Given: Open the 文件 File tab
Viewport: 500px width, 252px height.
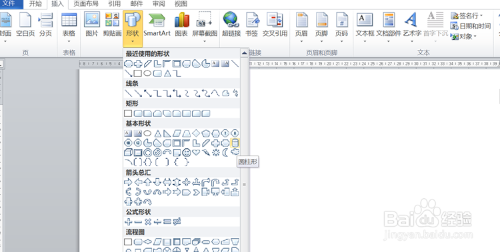Looking at the screenshot, I should point(9,4).
